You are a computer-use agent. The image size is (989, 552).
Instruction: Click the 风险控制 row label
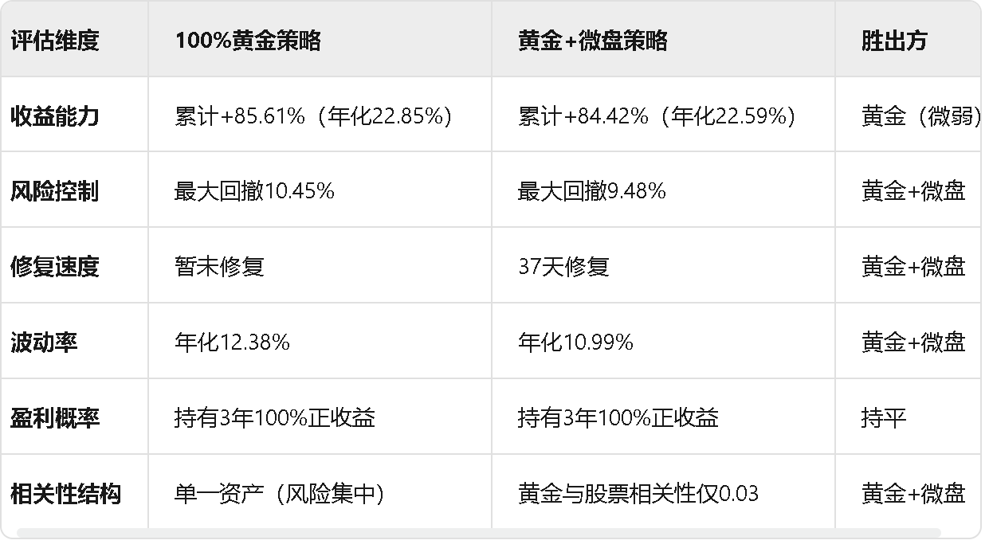click(x=74, y=191)
